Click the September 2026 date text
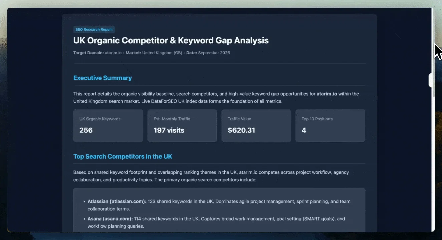The image size is (442, 240). (x=214, y=53)
